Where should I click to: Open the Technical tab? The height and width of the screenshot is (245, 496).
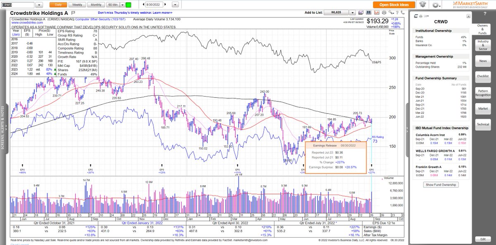click(x=483, y=124)
